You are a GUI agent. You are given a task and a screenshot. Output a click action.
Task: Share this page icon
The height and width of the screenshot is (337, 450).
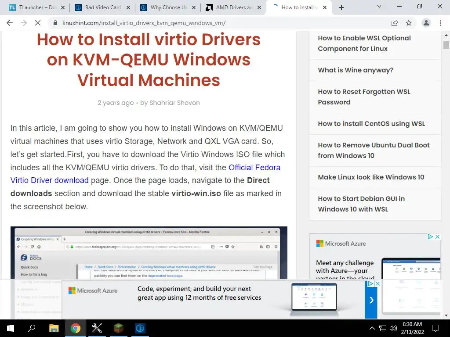click(x=395, y=23)
